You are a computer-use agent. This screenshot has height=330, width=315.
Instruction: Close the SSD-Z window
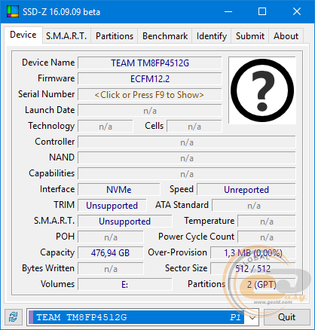297,11
